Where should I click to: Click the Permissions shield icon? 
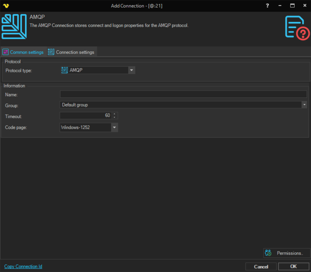268,253
